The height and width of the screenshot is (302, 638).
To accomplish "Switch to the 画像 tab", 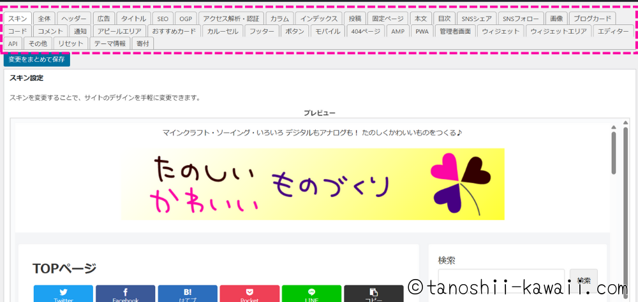I will (556, 18).
